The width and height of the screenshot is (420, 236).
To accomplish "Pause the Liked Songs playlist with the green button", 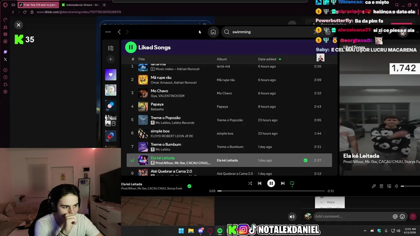I will [131, 47].
